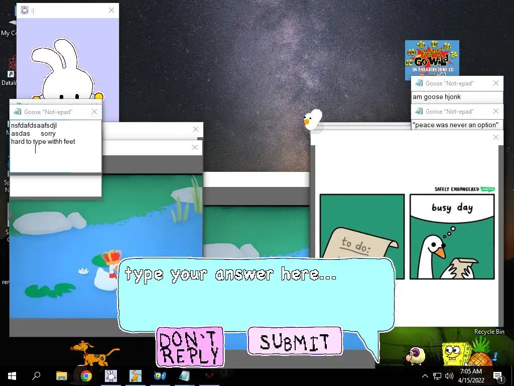Click the 'to do:' scroll in the comic

[x=360, y=243]
